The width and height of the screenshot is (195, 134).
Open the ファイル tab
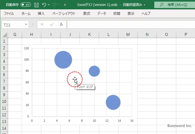(9, 13)
